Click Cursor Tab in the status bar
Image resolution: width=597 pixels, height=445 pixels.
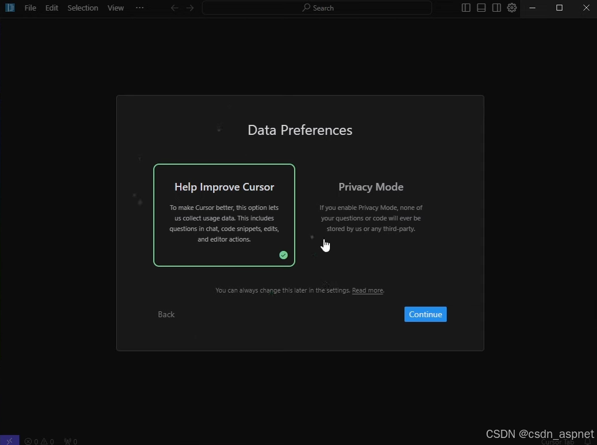(x=558, y=442)
